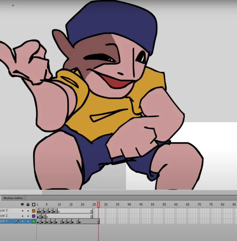Click frame 30 on the timeline ruler

point(106,204)
